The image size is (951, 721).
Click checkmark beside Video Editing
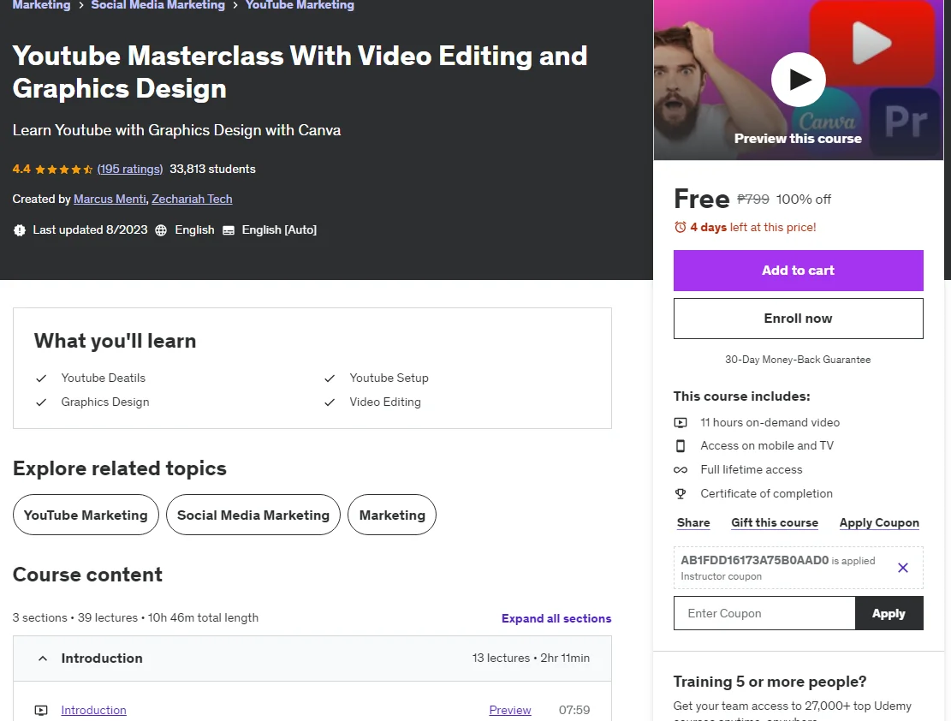pyautogui.click(x=330, y=402)
